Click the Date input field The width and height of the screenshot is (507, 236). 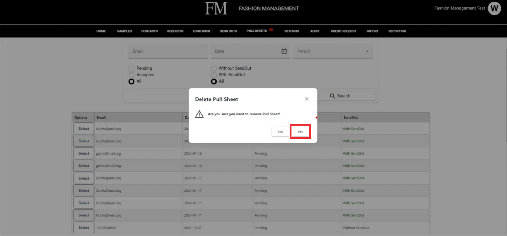click(250, 51)
